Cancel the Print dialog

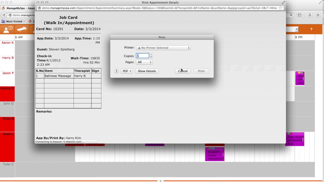point(183,71)
